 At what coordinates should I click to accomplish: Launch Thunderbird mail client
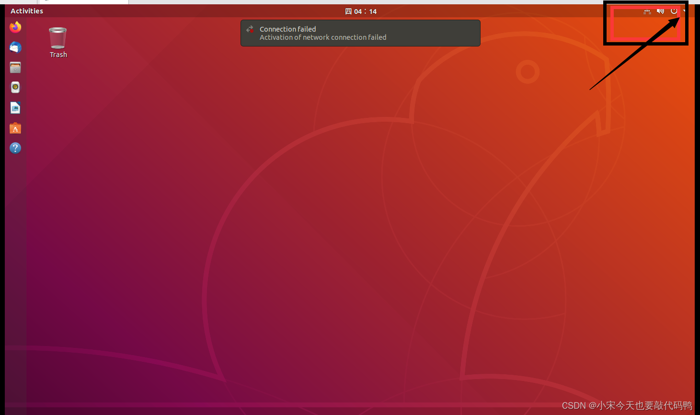(15, 47)
